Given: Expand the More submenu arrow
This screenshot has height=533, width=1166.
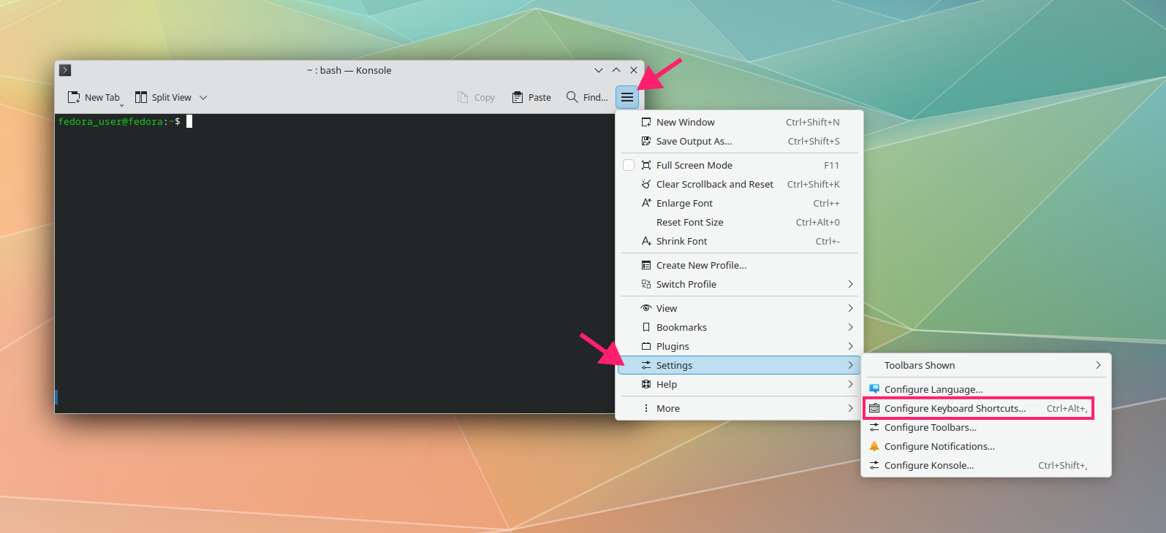Looking at the screenshot, I should coord(850,408).
